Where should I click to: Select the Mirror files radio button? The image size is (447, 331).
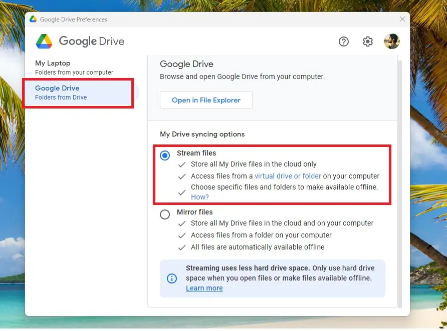(x=165, y=214)
